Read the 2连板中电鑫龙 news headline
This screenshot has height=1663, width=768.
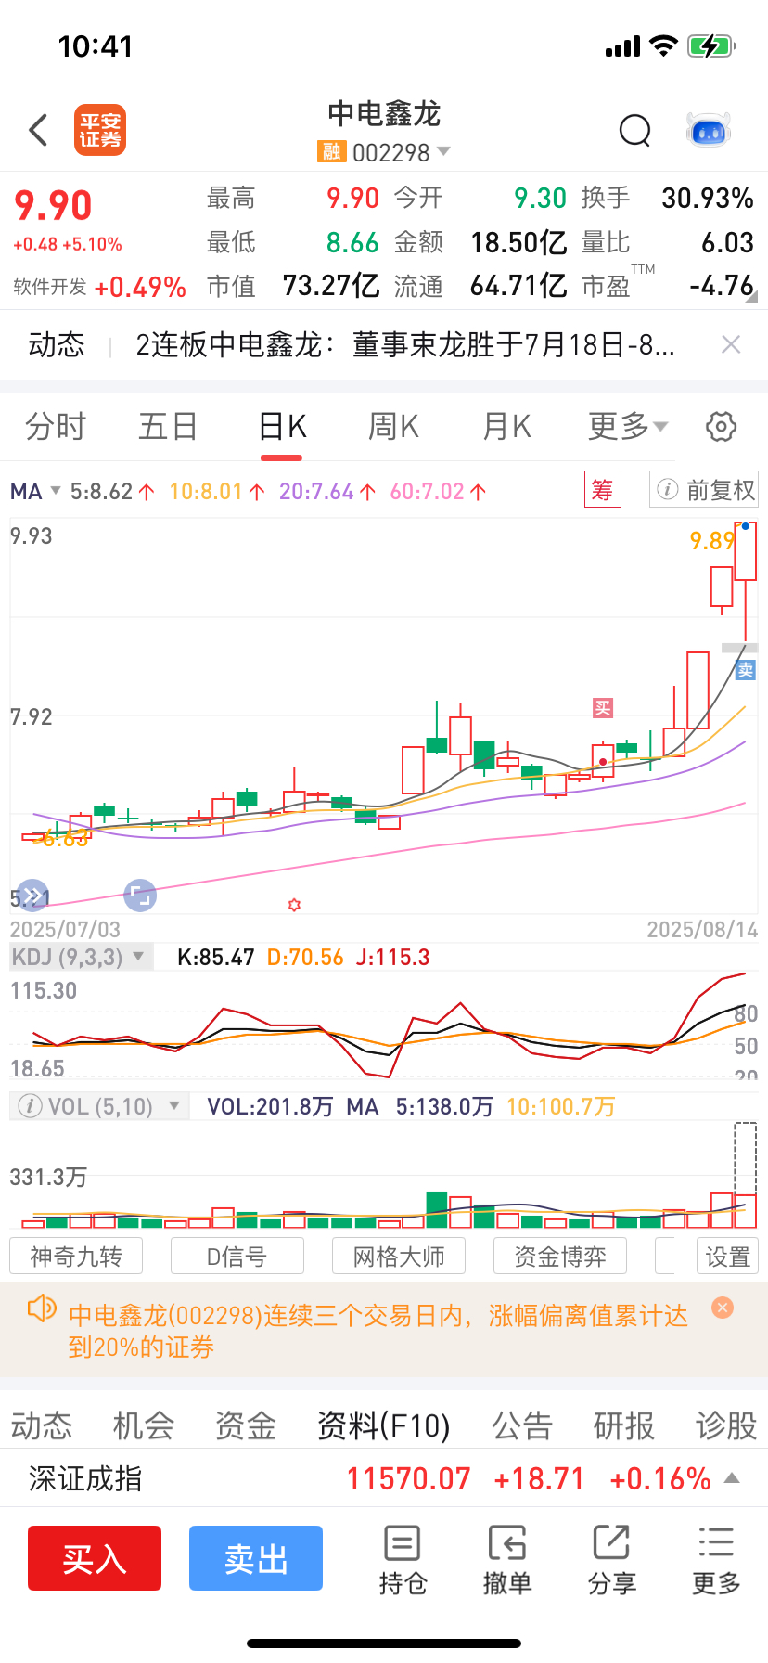click(x=405, y=345)
